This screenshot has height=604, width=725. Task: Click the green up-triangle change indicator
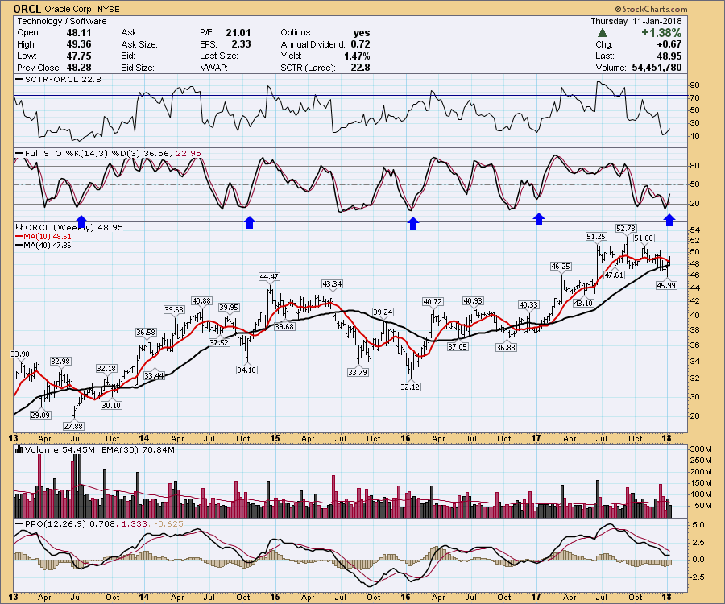coord(602,33)
